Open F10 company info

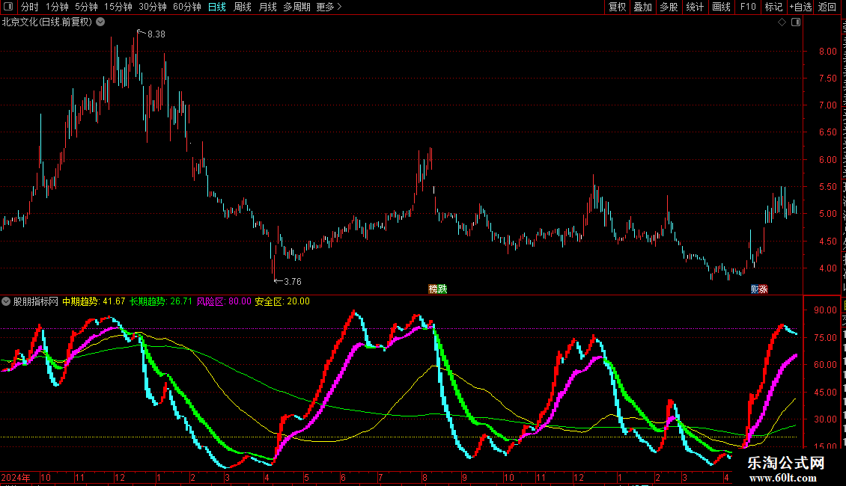click(747, 7)
